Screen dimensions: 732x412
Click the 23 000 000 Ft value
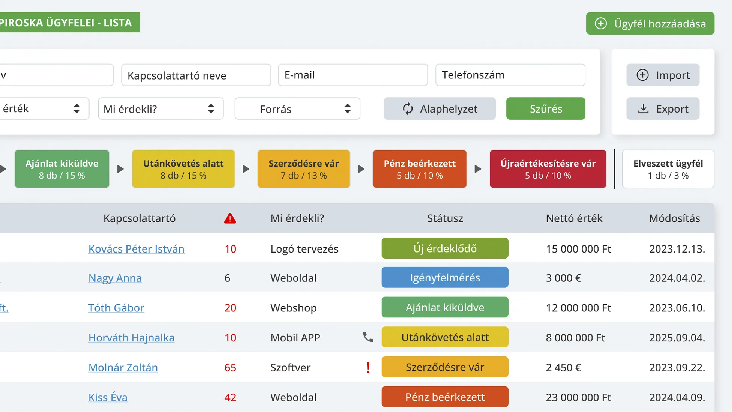(x=578, y=397)
